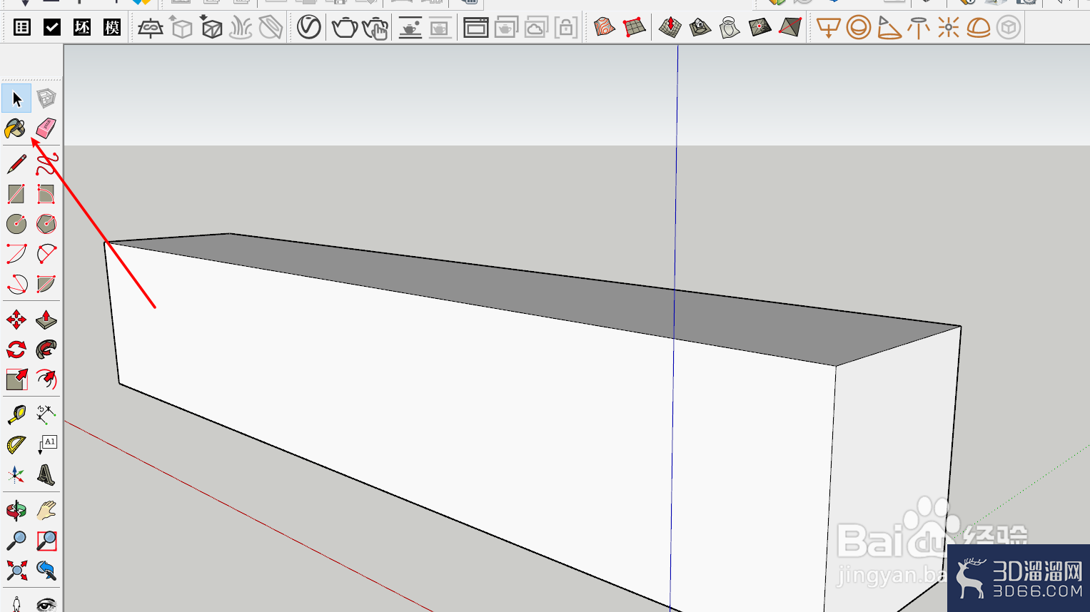Click the Look Around eye tool
This screenshot has height=612, width=1090.
point(46,604)
